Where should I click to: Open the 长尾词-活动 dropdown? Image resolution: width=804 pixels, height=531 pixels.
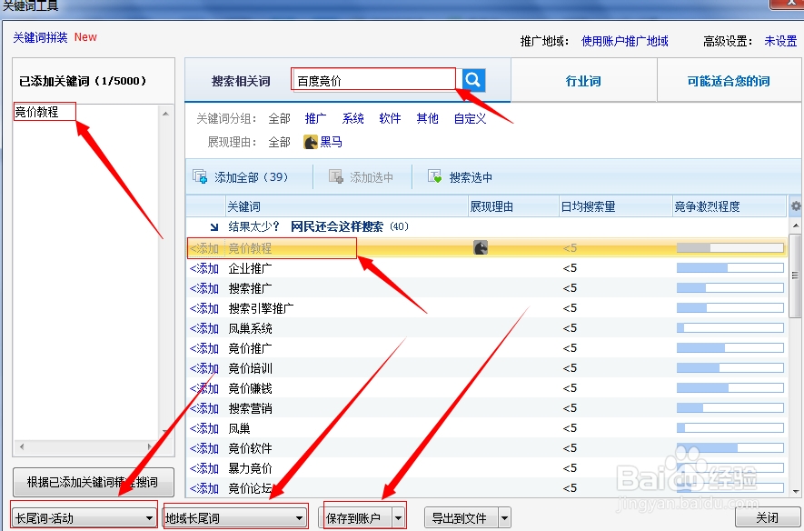pos(85,517)
